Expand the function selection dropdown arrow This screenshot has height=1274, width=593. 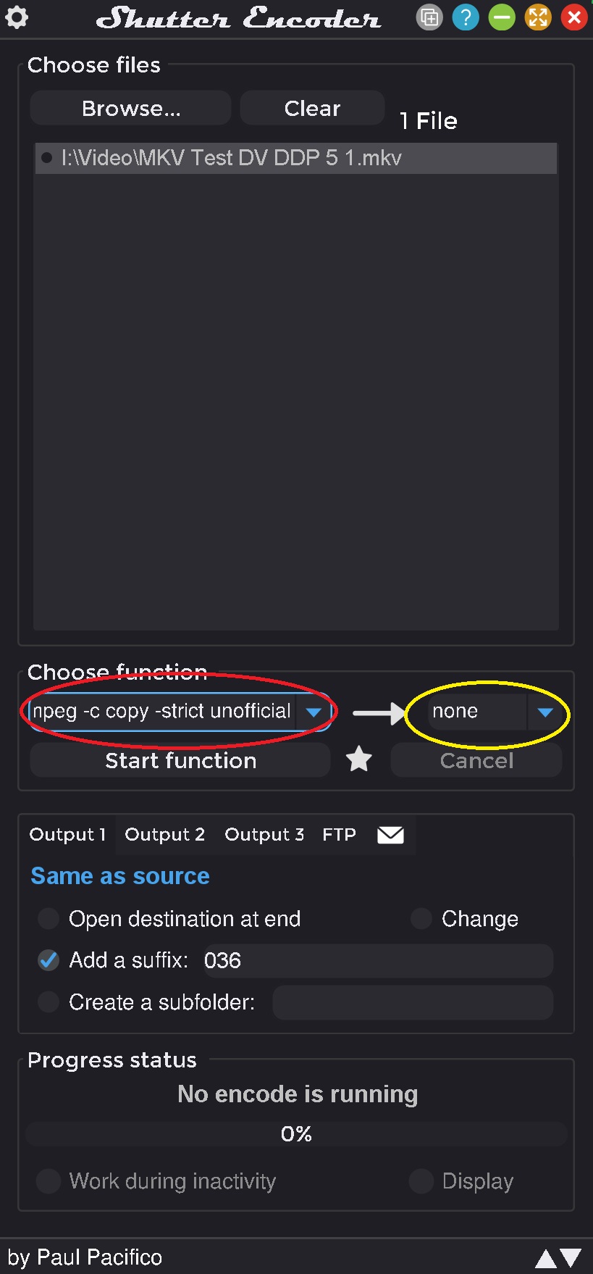(x=314, y=712)
